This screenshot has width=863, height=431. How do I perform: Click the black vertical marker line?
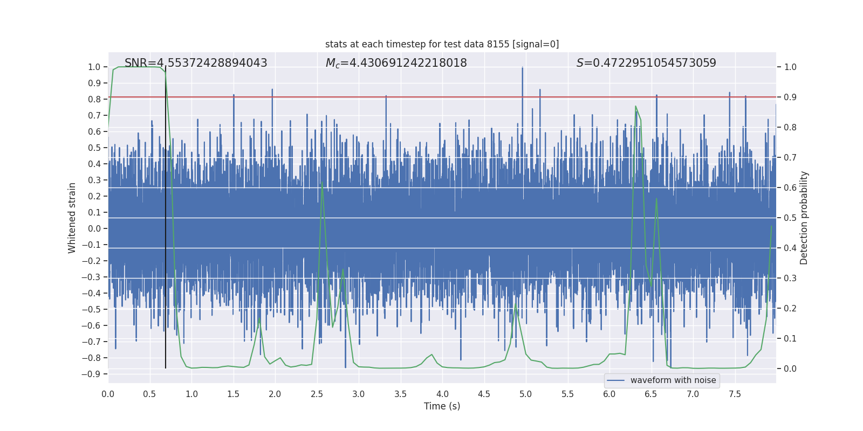pyautogui.click(x=166, y=242)
